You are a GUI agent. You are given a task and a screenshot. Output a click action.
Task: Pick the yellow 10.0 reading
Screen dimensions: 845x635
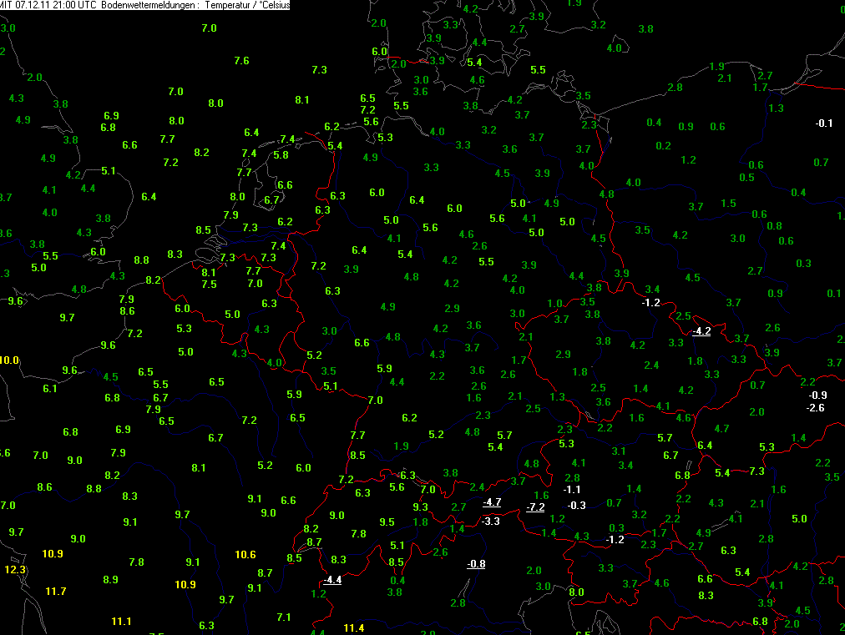tap(8, 360)
